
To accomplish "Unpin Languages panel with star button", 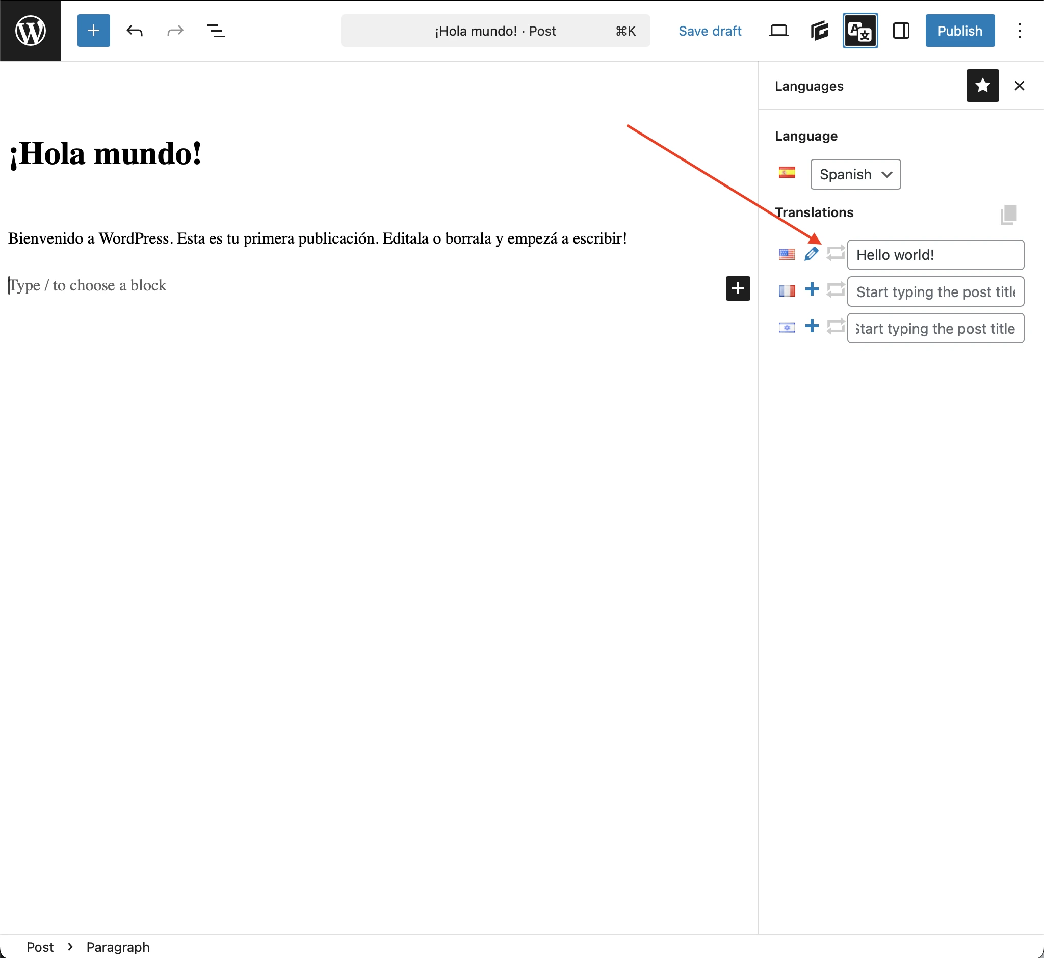I will pos(982,86).
